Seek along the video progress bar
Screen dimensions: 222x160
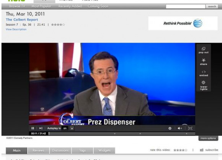point(122,133)
